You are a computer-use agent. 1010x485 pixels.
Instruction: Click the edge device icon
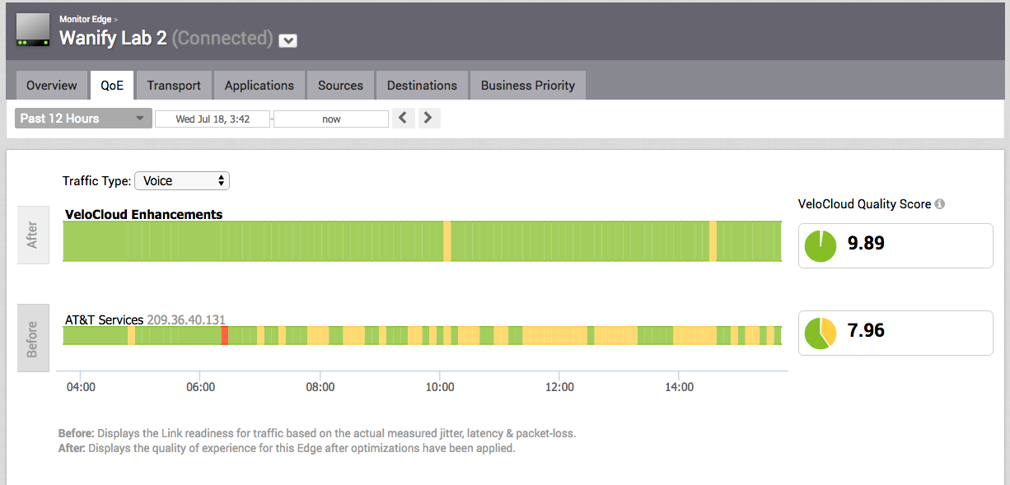tap(33, 31)
